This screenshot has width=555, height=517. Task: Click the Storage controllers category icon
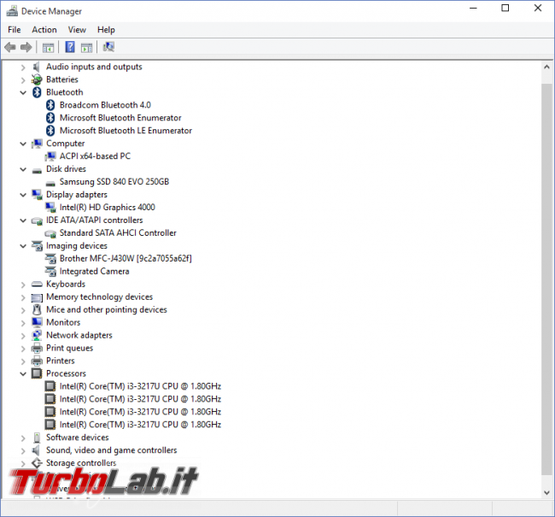point(37,463)
